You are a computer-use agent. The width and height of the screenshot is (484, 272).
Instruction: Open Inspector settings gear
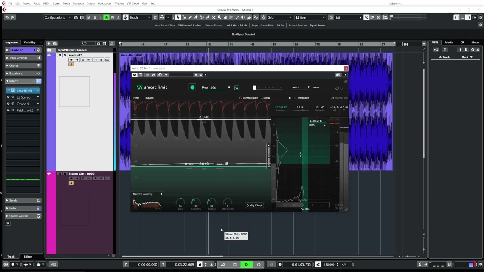point(8,223)
